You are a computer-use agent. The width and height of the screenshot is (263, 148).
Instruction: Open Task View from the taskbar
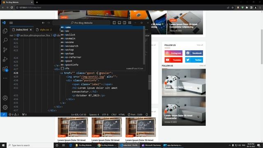[64, 145]
